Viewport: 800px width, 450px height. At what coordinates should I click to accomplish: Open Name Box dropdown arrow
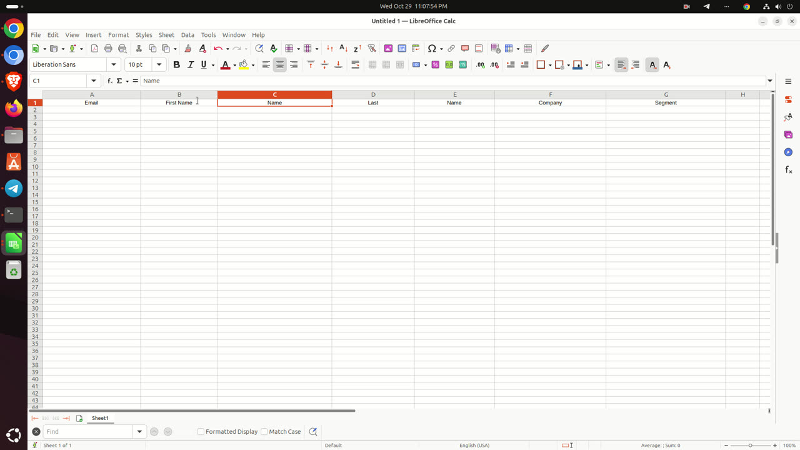tap(94, 81)
